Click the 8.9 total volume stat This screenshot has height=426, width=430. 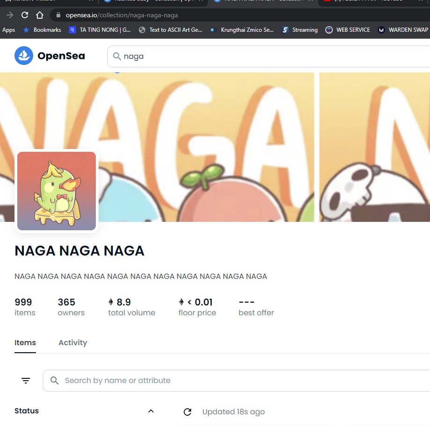click(x=132, y=307)
